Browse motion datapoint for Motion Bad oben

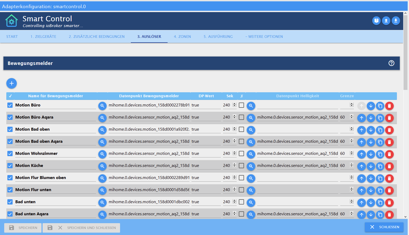(x=102, y=130)
